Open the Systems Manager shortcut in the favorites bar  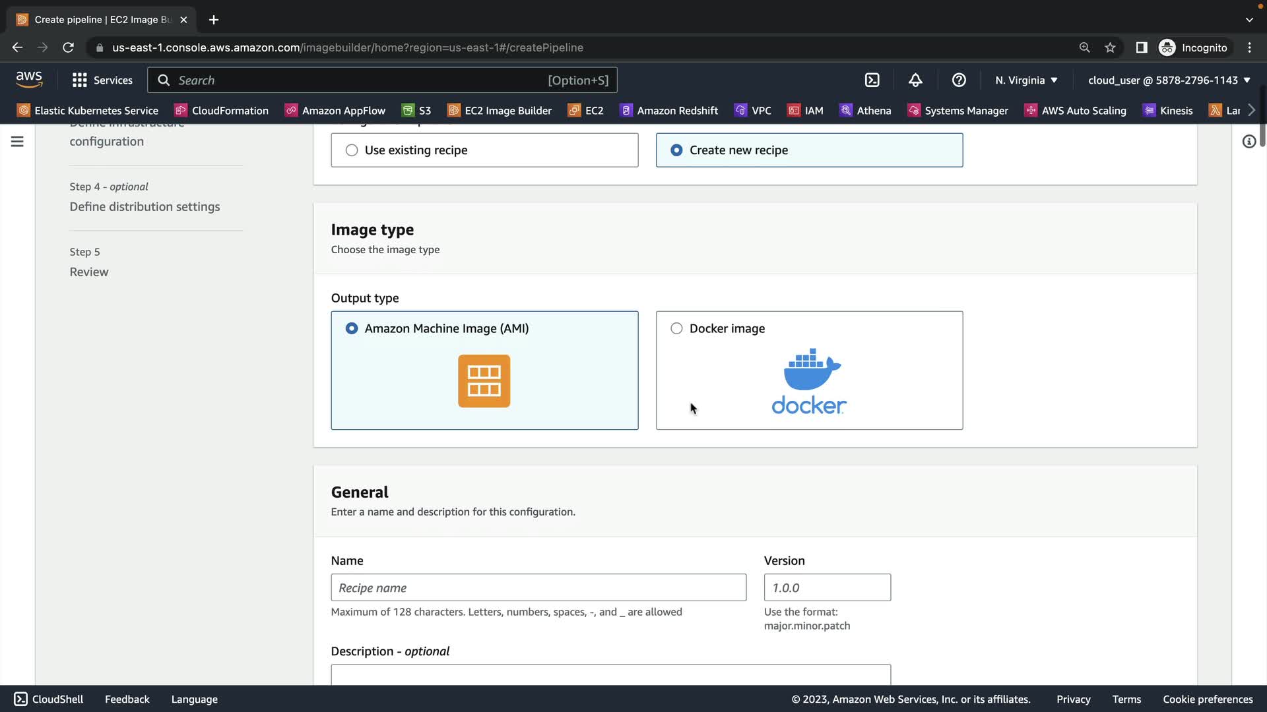958,110
